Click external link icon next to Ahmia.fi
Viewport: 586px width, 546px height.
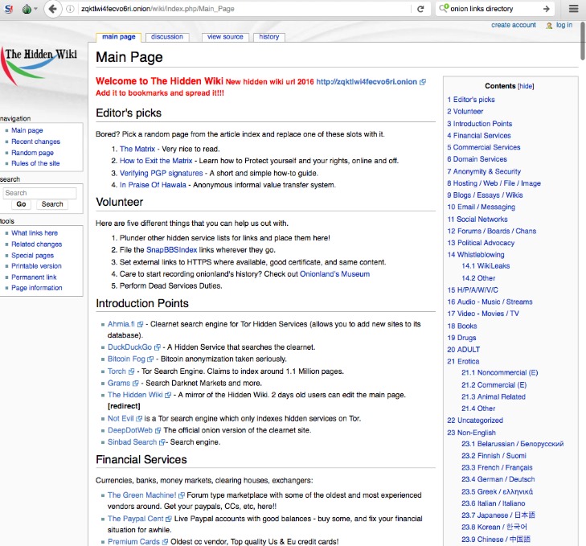[x=140, y=325]
